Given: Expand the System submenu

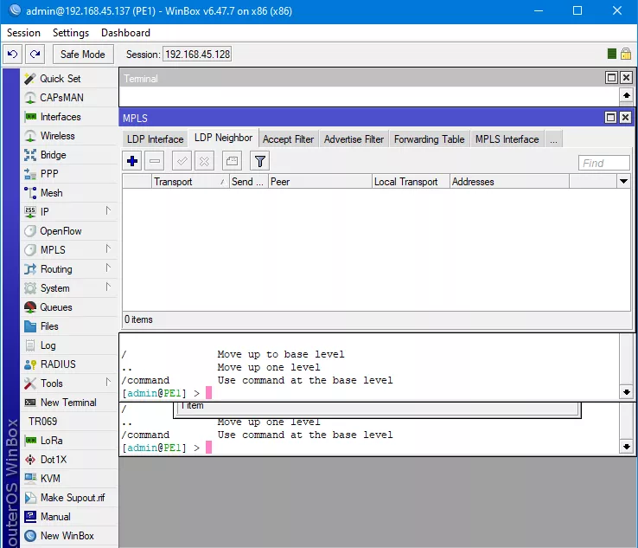Looking at the screenshot, I should (x=108, y=287).
